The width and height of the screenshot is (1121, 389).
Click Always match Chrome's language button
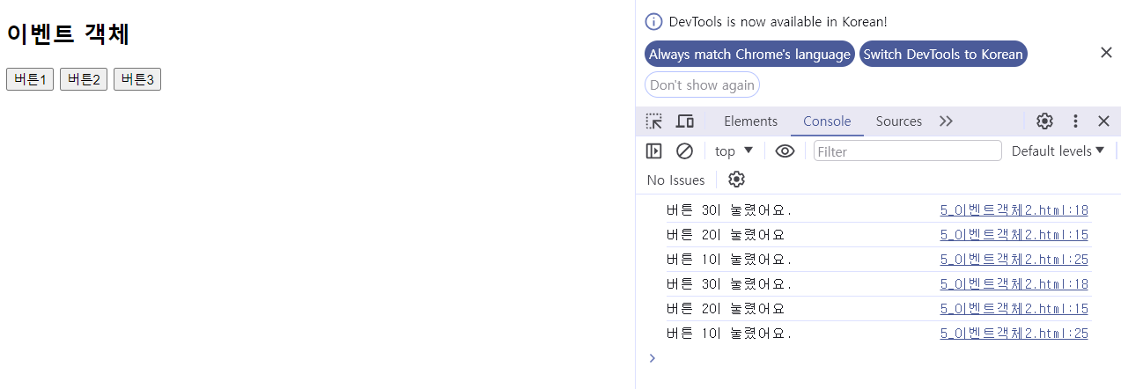pyautogui.click(x=749, y=55)
